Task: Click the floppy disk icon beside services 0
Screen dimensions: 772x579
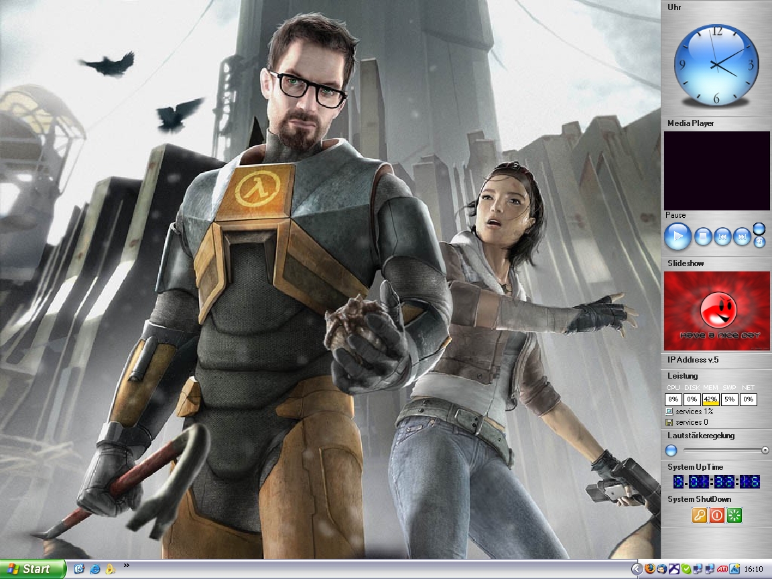Action: [669, 422]
